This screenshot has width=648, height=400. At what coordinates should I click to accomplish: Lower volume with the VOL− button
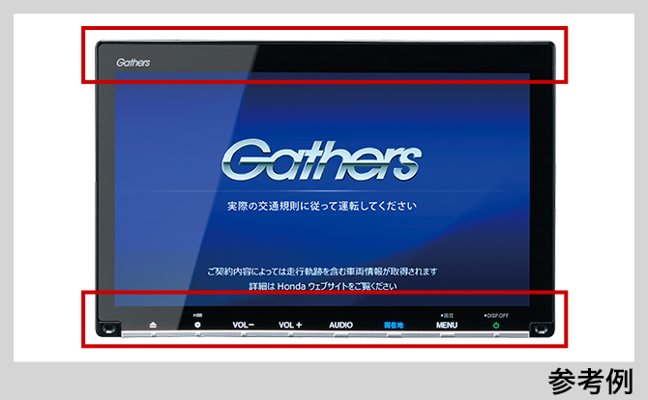tap(244, 326)
